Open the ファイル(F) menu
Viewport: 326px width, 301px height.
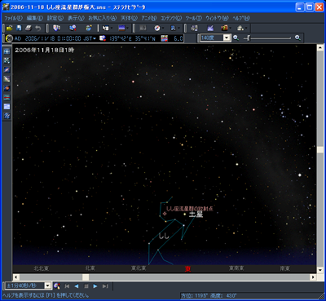(x=13, y=18)
